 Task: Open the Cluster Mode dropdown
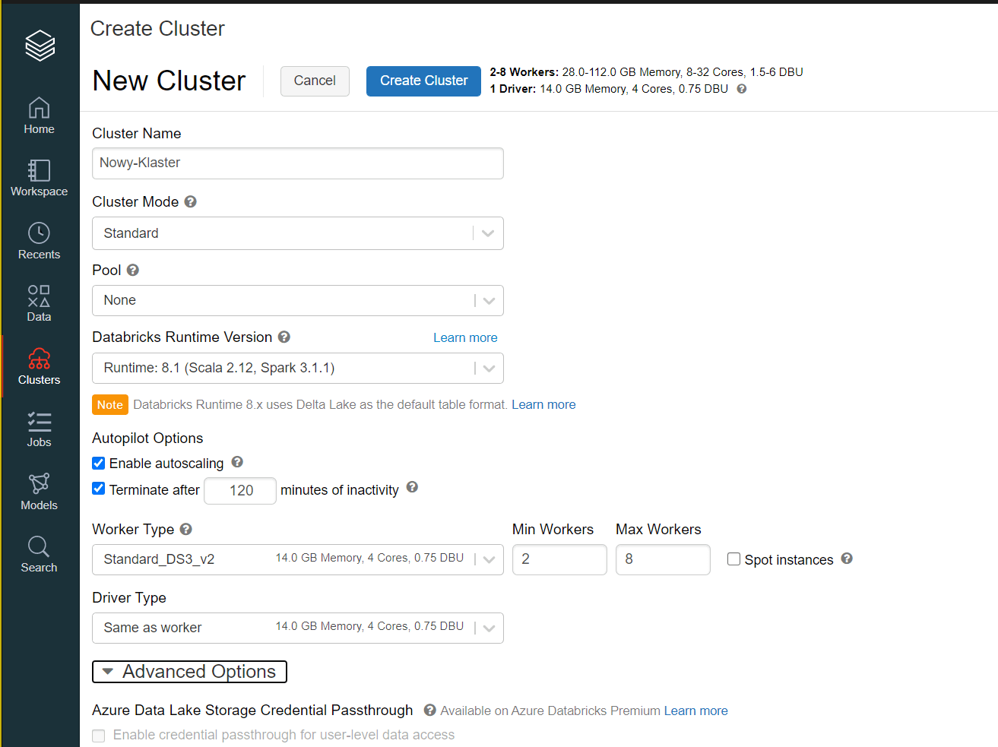tap(487, 233)
